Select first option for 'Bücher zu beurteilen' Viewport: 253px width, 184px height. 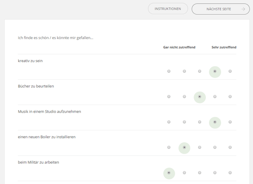(169, 97)
